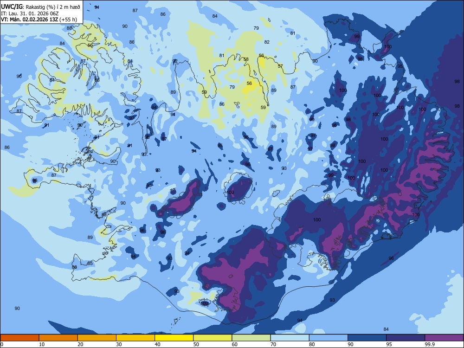Viewport: 464px width, 348px height.
Task: Click the pale yellow 50–60 legend swatch
Action: tap(213, 338)
